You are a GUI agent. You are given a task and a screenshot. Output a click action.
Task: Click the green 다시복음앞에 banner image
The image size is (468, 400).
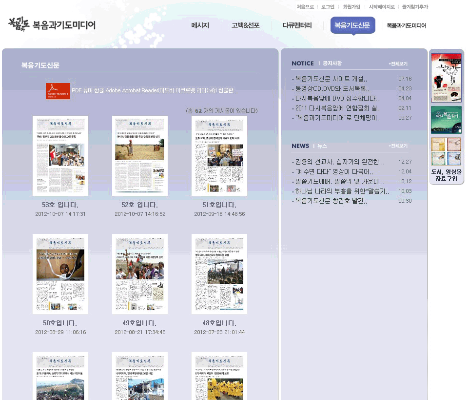[x=446, y=120]
